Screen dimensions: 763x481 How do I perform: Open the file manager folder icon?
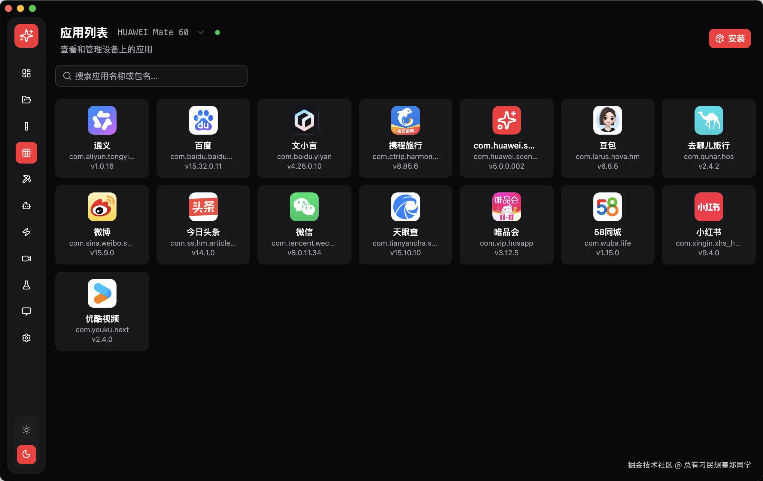(x=26, y=100)
